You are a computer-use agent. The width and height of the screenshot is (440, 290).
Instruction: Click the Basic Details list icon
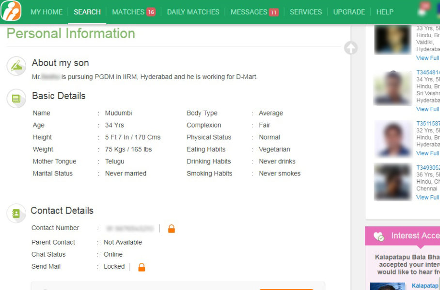pos(16,99)
